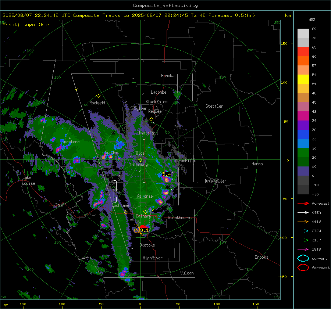Choose the blue swatch between 36 and 33
Viewport: 331px width, 309px height.
303,134
